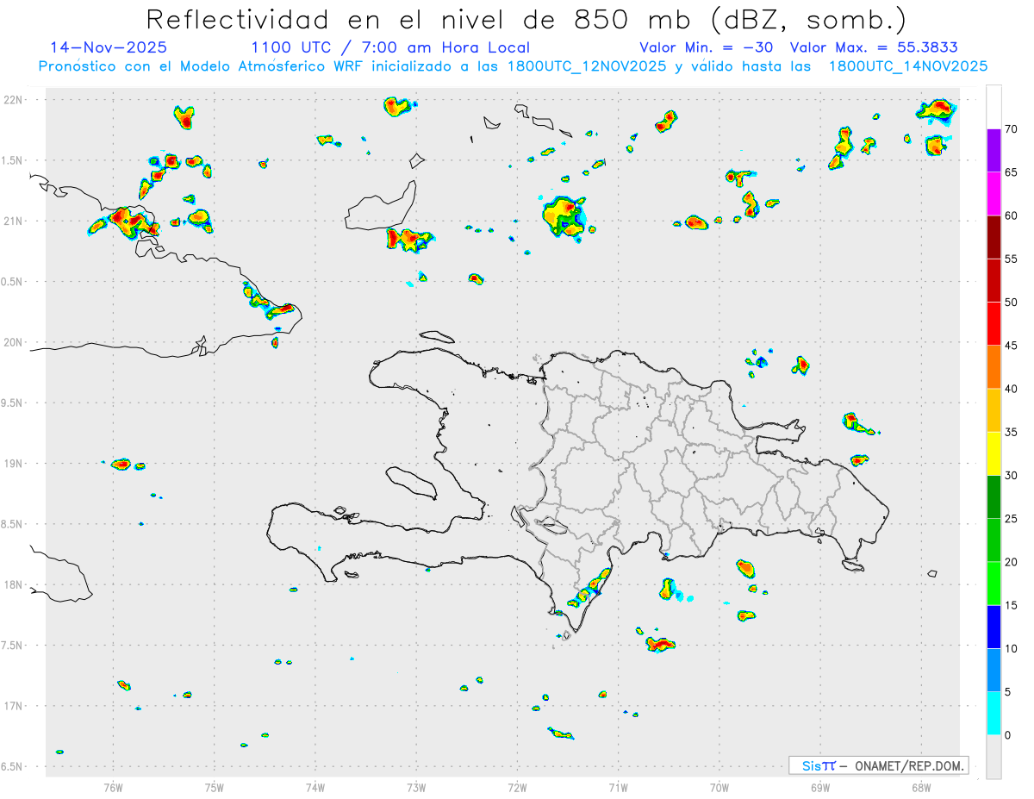Click the colorbar tick label '45'
This screenshot has width=1034, height=799.
pos(1011,346)
